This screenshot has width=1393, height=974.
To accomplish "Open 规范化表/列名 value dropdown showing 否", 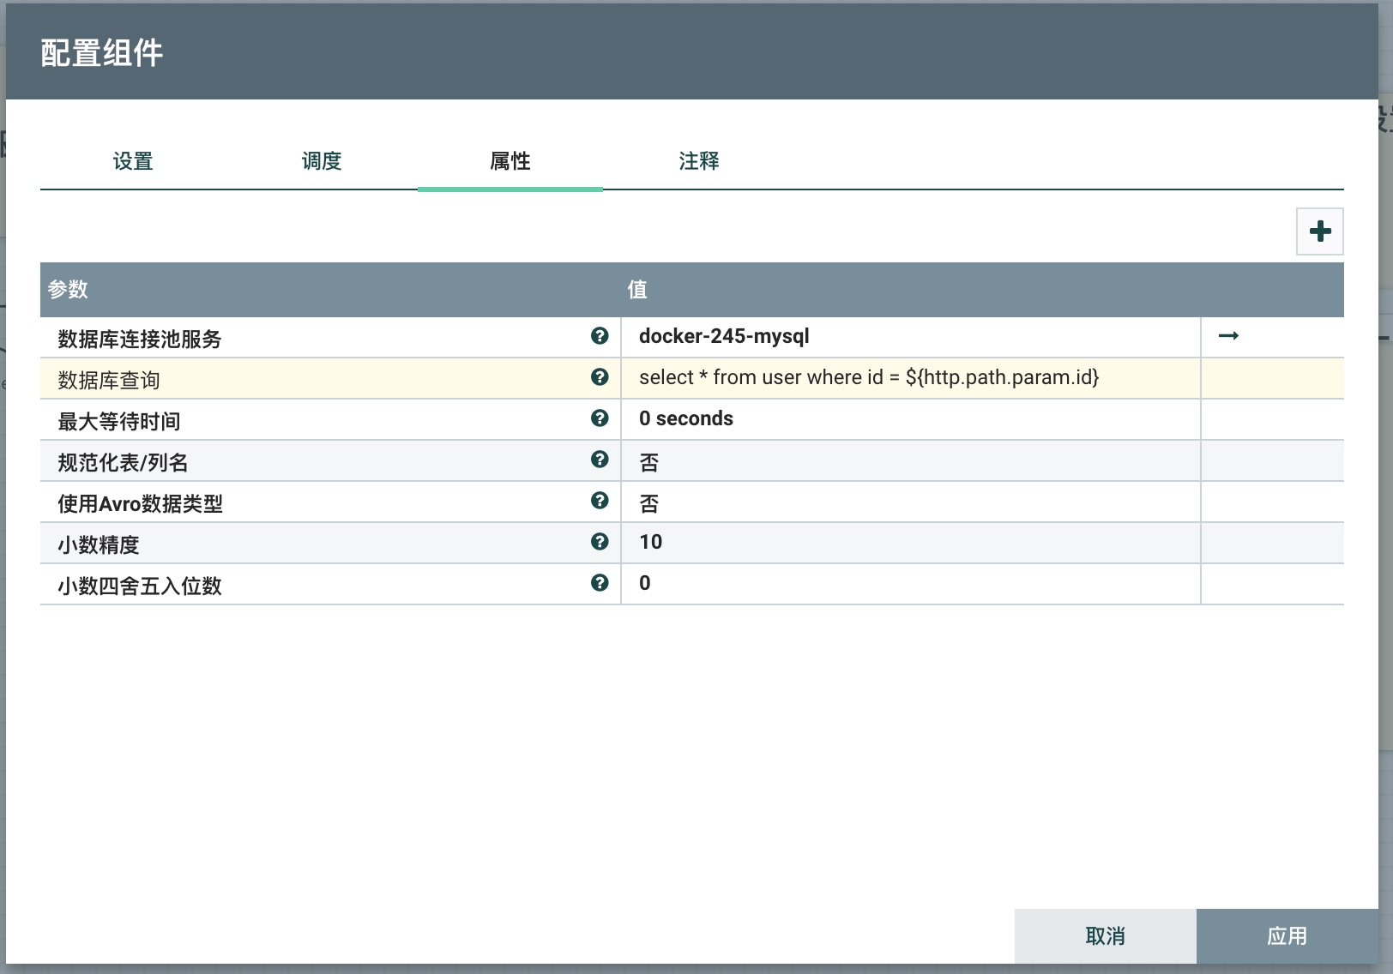I will point(909,462).
